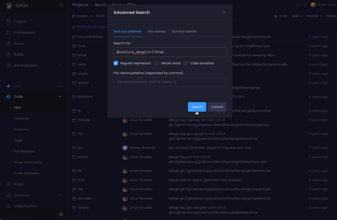Switch to the Text occurrences tab
Image resolution: width=337 pixels, height=220 pixels.
pos(127,31)
